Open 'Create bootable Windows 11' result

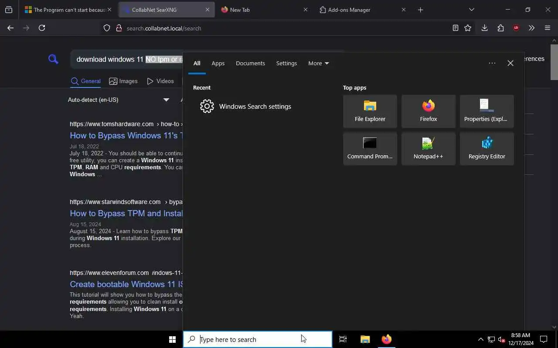(126, 284)
